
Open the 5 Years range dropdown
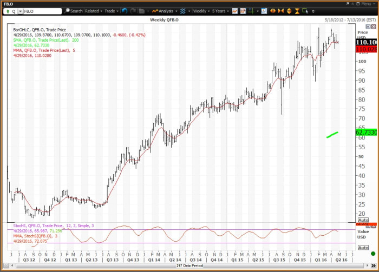[221, 11]
